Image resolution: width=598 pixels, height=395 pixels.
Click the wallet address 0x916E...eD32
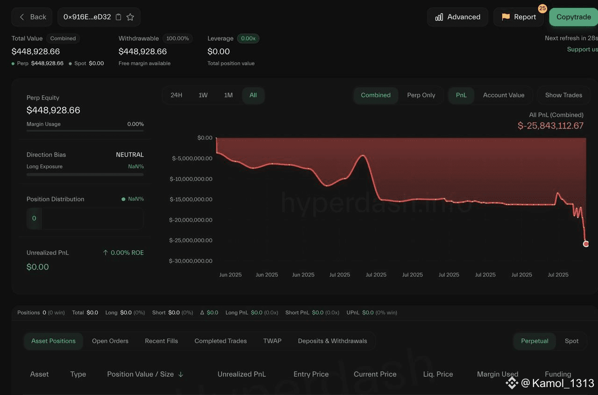pyautogui.click(x=87, y=17)
